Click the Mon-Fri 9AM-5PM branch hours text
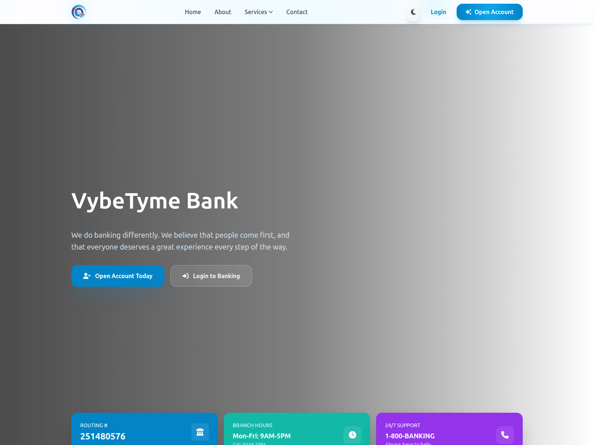Image resolution: width=594 pixels, height=445 pixels. 261,436
